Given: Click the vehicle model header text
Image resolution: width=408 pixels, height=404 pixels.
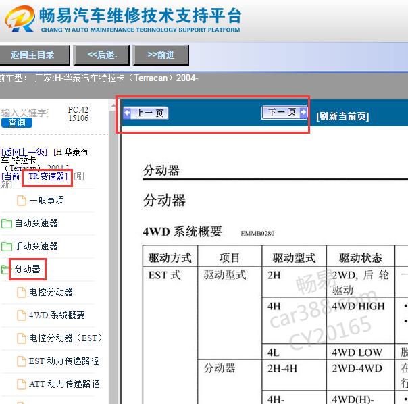Looking at the screenshot, I should (x=99, y=78).
